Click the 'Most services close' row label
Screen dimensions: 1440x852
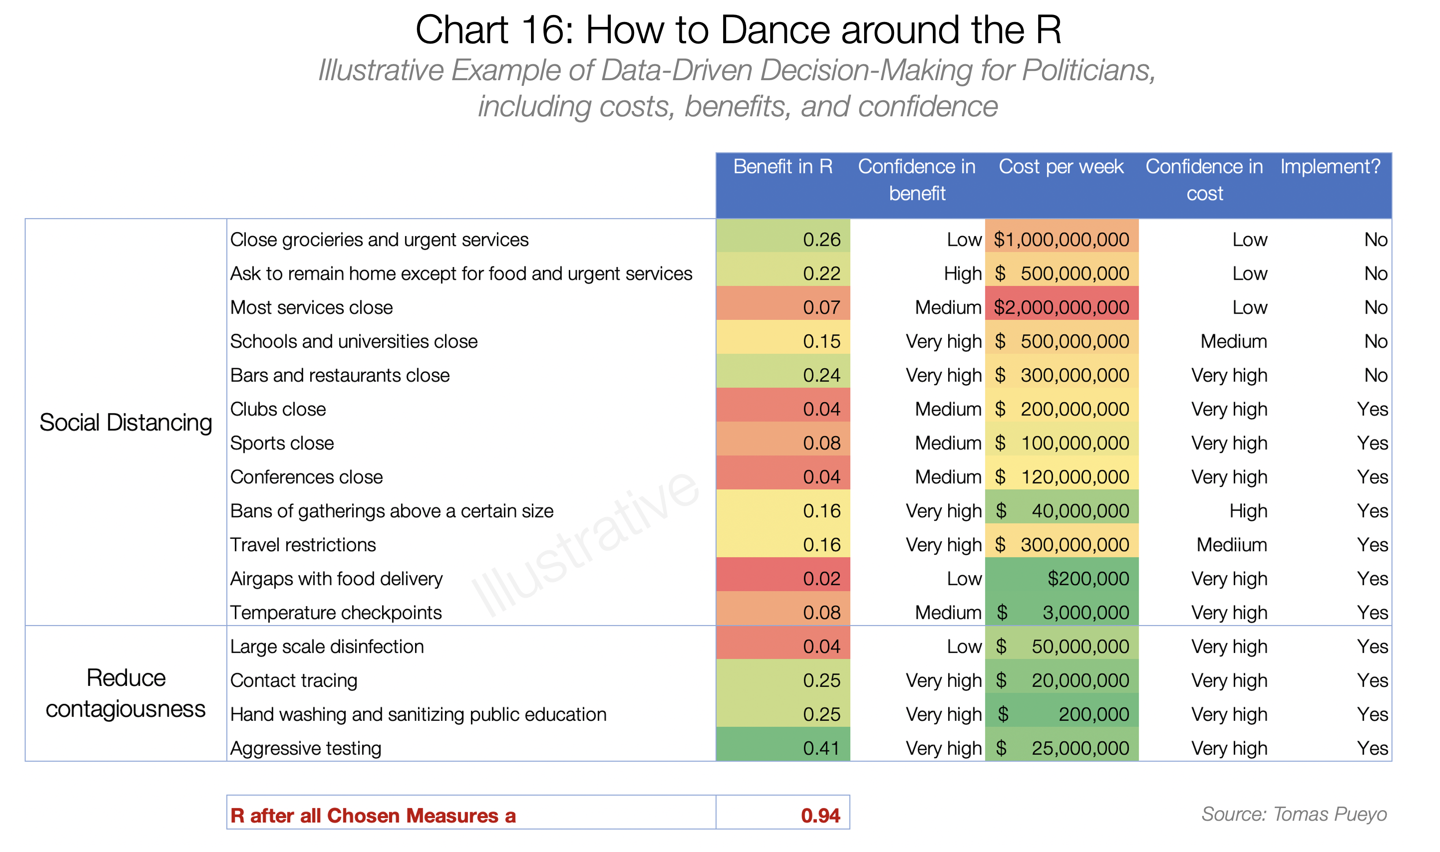[x=311, y=307]
